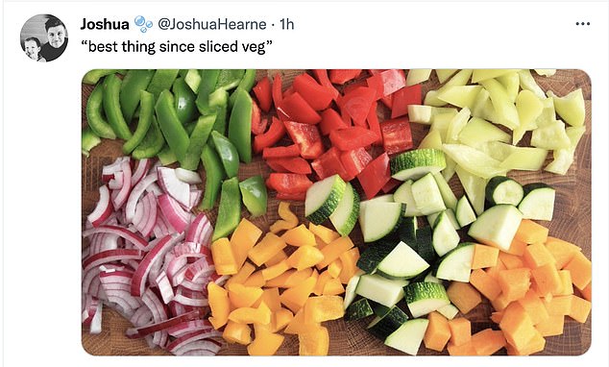Click the word "veg" in the tweet
Screen dimensions: 609x367
click(x=256, y=47)
